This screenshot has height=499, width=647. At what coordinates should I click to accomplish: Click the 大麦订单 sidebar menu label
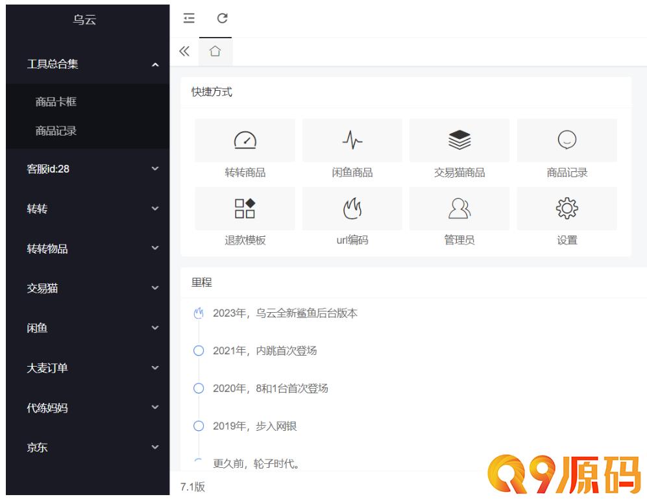point(47,368)
